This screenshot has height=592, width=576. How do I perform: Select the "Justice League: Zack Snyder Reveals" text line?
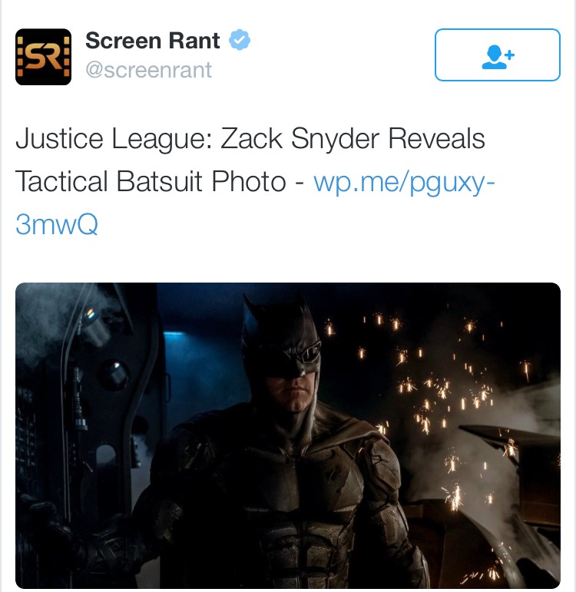click(250, 139)
